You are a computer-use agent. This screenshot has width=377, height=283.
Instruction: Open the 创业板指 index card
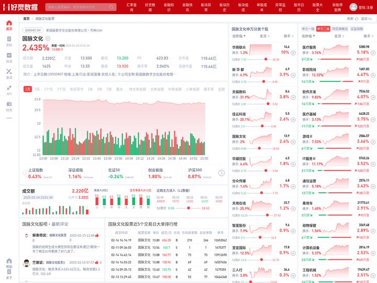162,173
